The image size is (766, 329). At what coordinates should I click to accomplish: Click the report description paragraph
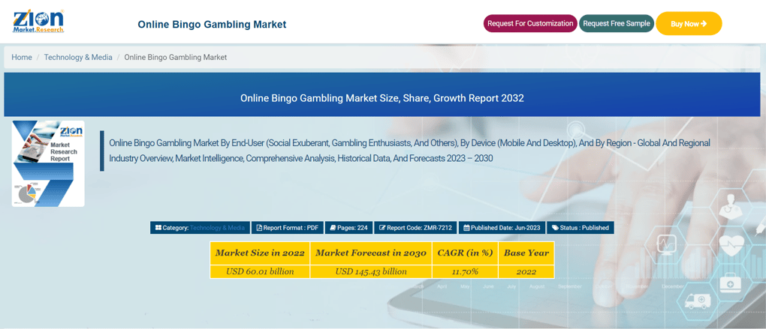tap(409, 151)
